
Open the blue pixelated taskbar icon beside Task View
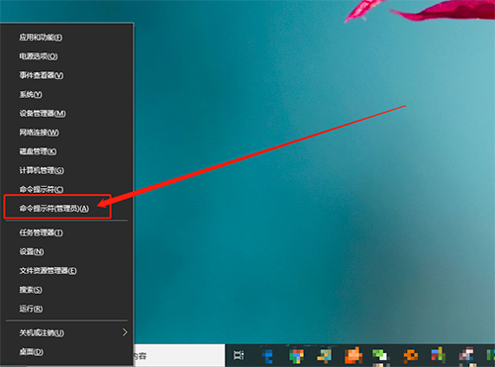[x=267, y=356]
